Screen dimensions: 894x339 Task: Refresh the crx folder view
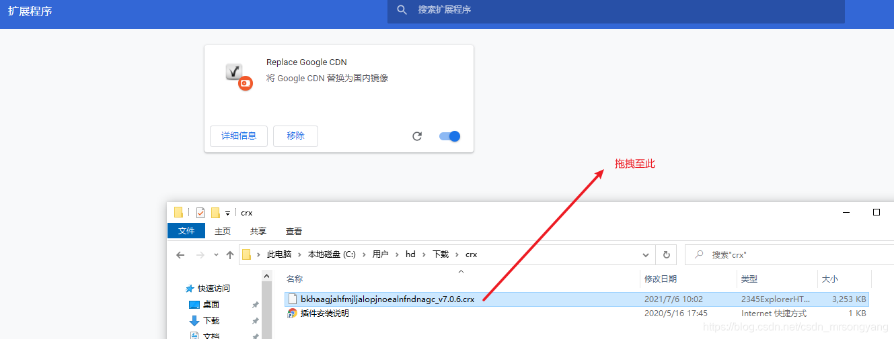coord(667,255)
